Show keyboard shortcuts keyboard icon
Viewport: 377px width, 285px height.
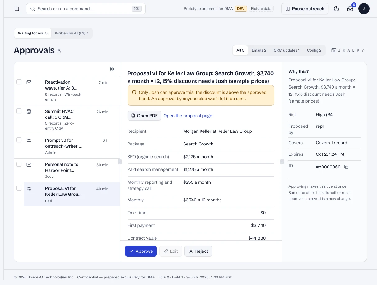tap(334, 50)
